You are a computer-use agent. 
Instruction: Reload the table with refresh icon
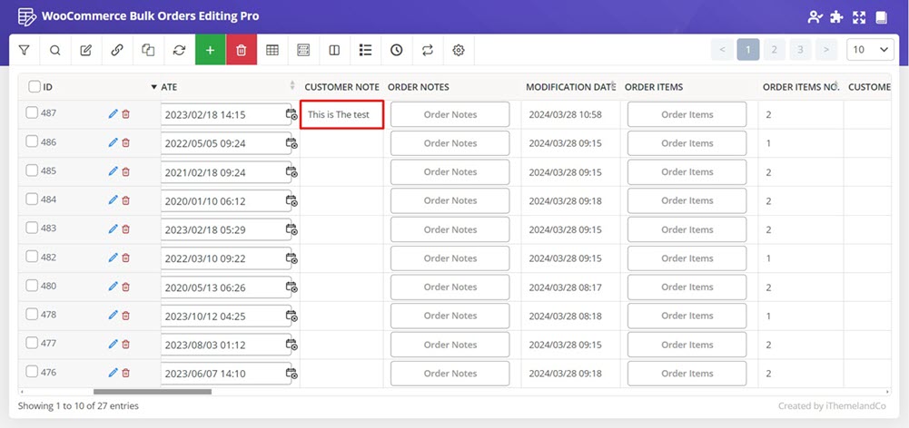coord(179,50)
